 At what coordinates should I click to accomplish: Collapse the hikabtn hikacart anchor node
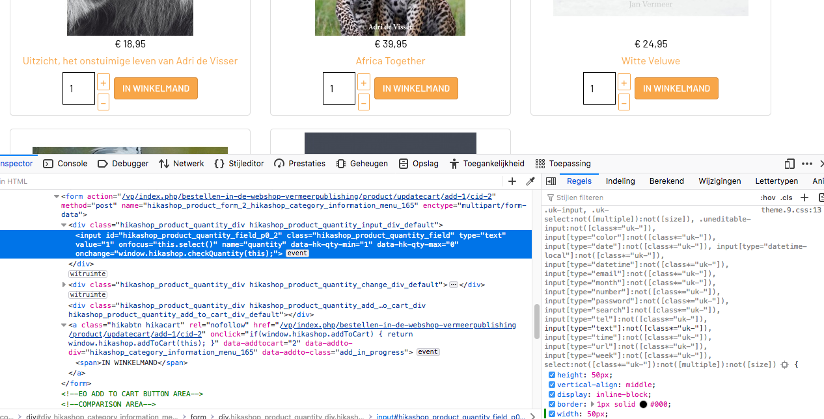[x=64, y=325]
